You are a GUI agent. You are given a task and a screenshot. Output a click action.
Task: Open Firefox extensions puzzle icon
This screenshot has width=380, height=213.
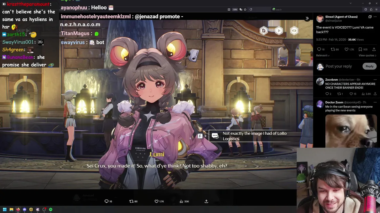pos(371,9)
